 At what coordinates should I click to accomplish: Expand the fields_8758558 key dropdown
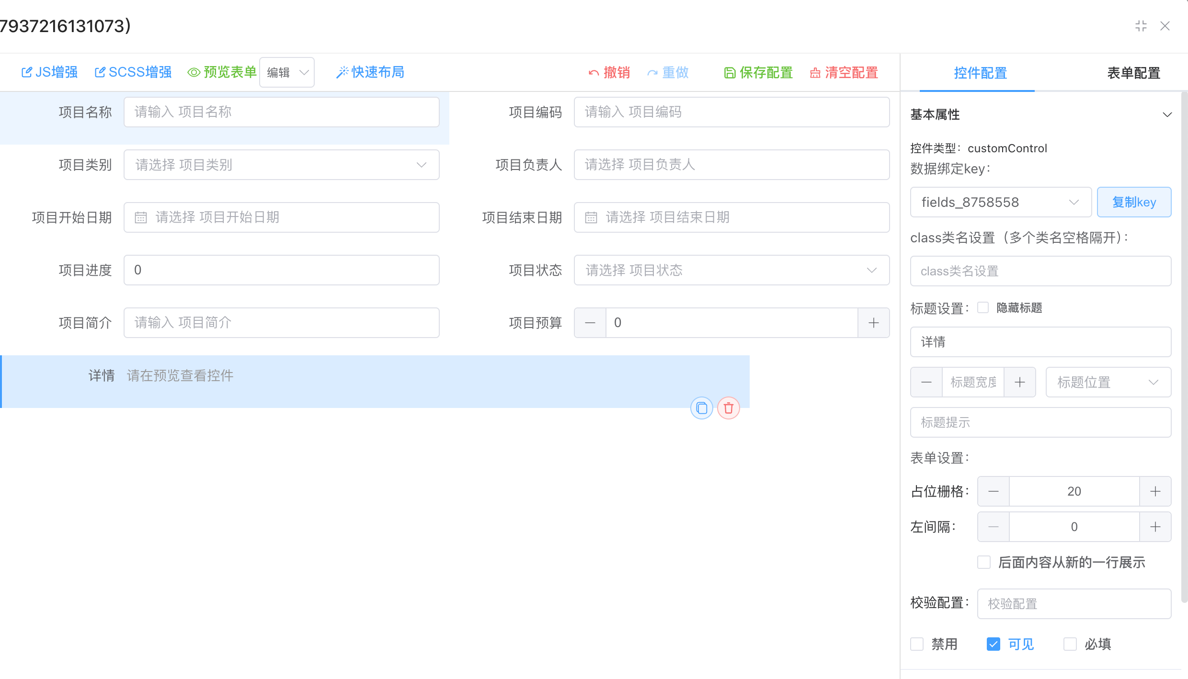coord(1000,202)
